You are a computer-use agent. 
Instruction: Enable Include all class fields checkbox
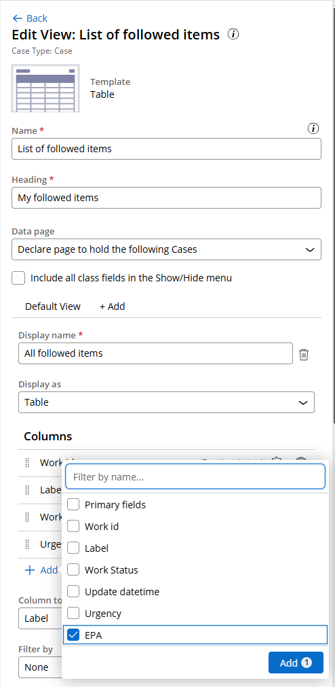pyautogui.click(x=18, y=278)
